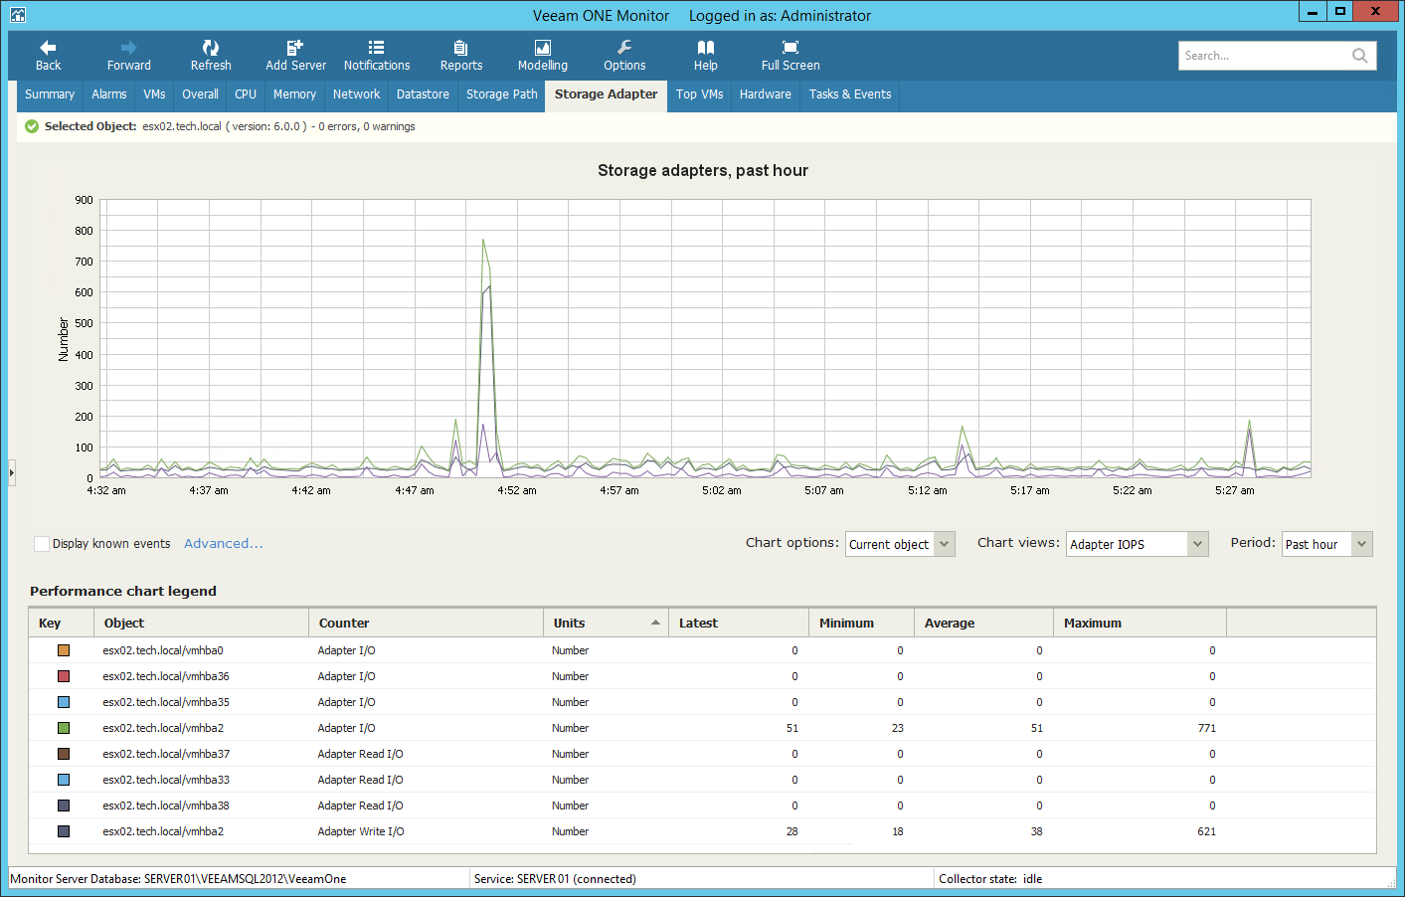Open the Storage Path tab
The height and width of the screenshot is (897, 1405).
502,94
